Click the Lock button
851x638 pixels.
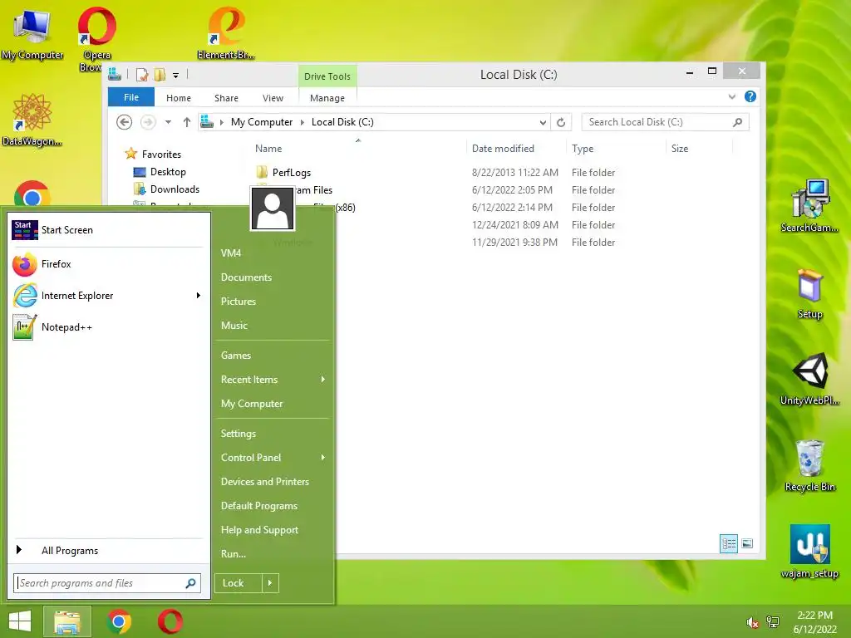click(x=239, y=583)
